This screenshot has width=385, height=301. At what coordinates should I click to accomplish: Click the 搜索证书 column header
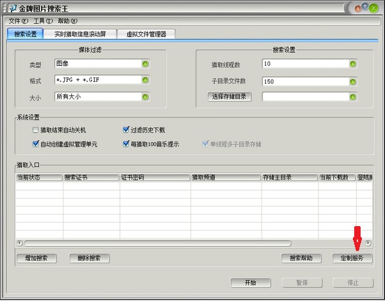[x=91, y=177]
